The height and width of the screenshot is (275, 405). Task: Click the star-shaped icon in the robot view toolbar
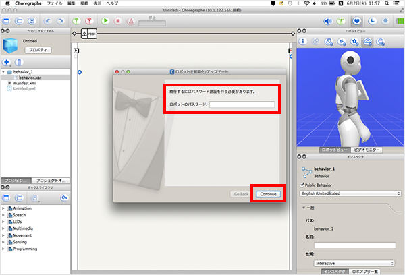pos(342,41)
